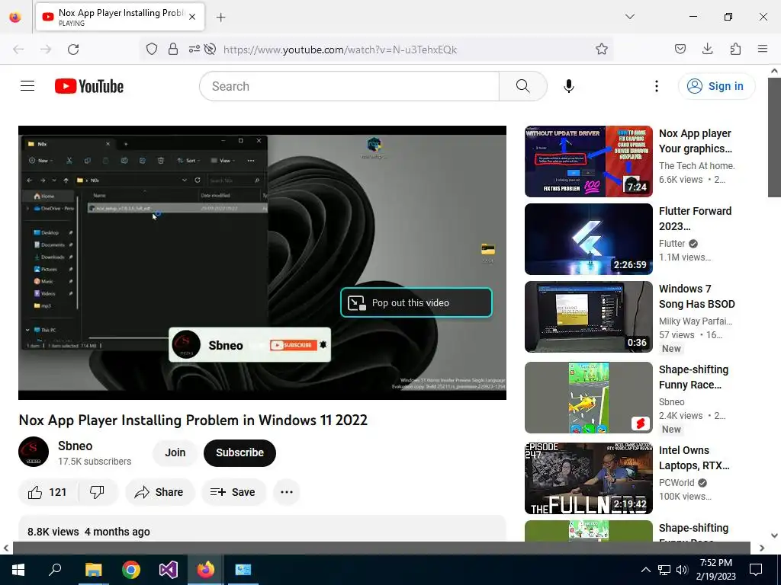
Task: Open the Windows Start menu
Action: 18,570
